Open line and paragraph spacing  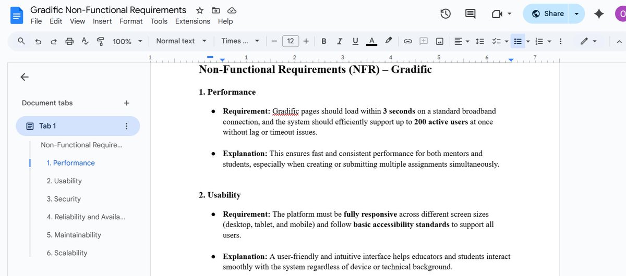click(x=481, y=41)
